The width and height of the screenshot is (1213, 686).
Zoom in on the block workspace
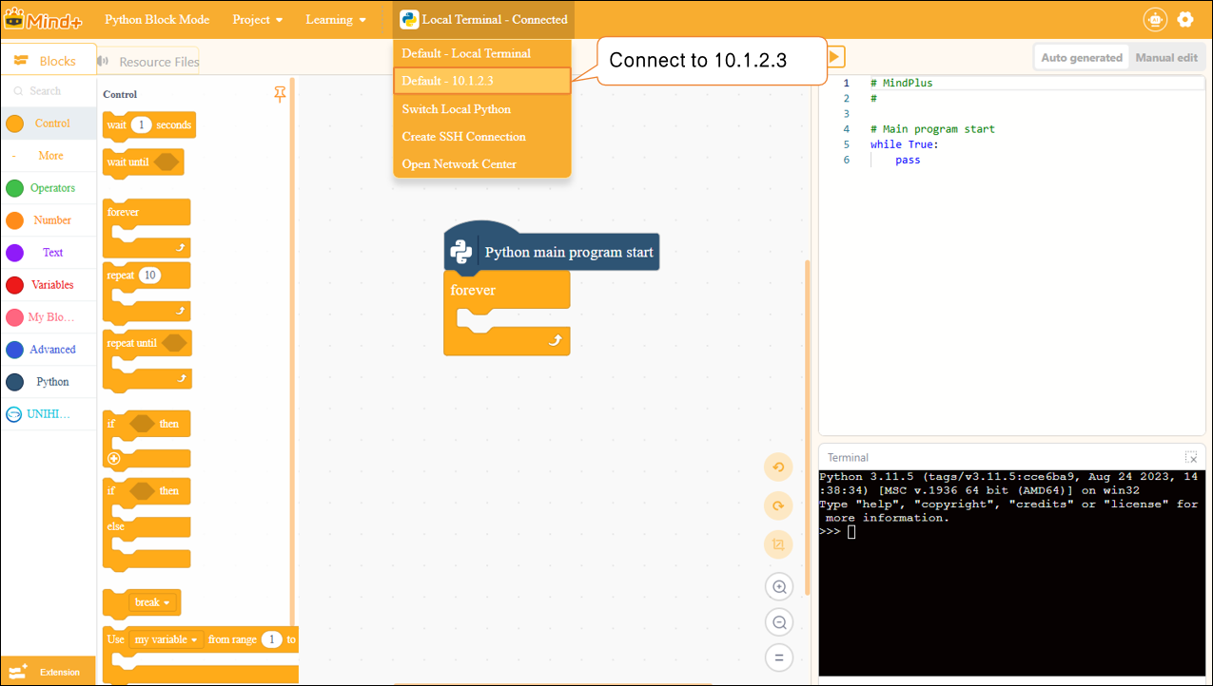[779, 587]
